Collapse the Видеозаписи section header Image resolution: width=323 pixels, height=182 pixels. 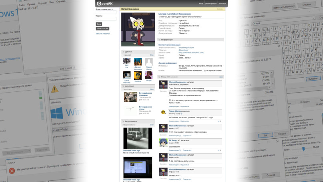(x=138, y=121)
